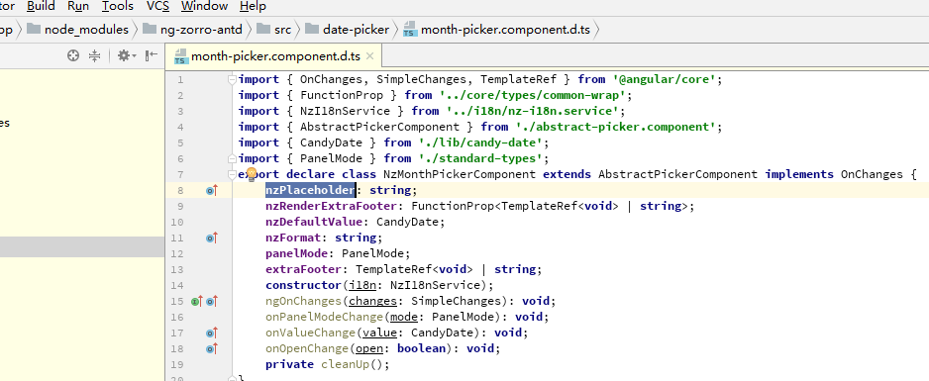Click the scroll from source target icon

(73, 55)
